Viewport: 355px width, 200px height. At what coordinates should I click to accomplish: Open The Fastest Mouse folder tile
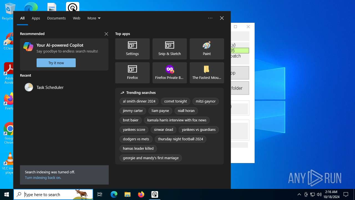pyautogui.click(x=207, y=73)
